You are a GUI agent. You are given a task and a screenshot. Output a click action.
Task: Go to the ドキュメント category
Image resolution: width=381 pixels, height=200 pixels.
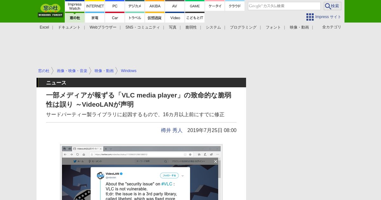pos(69,27)
